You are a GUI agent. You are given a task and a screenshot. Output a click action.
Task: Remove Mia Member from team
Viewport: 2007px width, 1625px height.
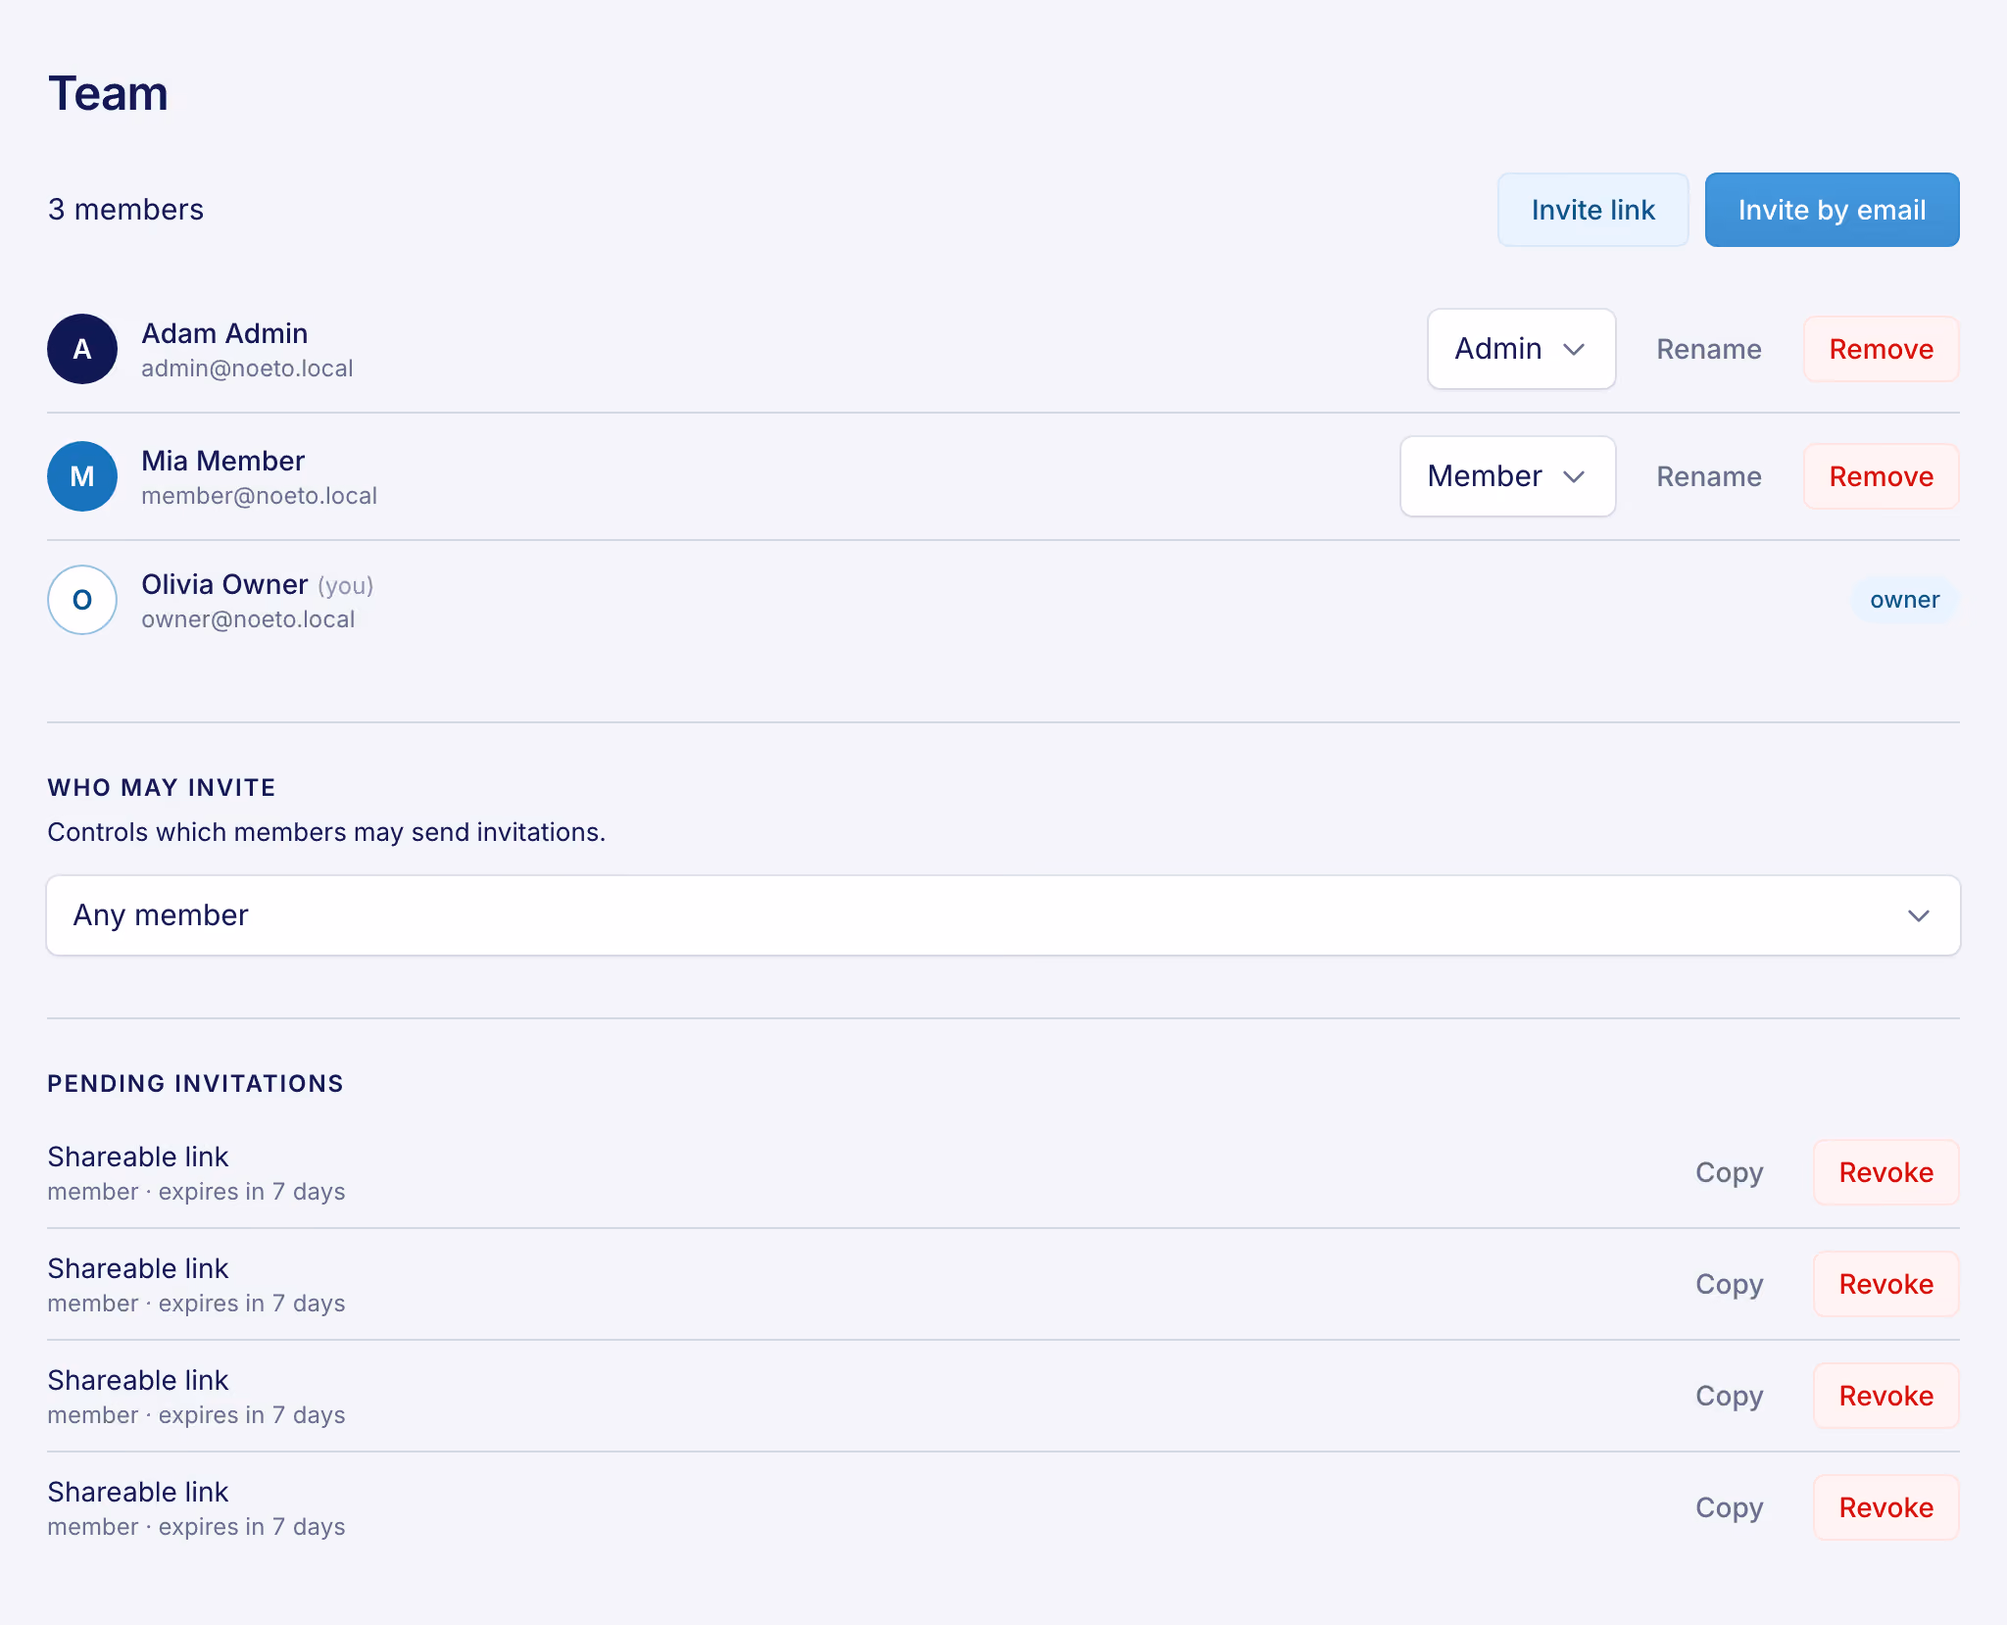click(1882, 476)
